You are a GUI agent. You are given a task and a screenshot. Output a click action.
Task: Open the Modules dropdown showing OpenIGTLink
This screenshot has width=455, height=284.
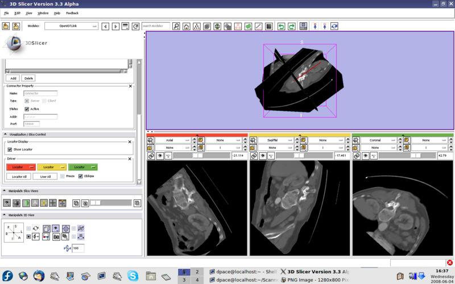[71, 26]
